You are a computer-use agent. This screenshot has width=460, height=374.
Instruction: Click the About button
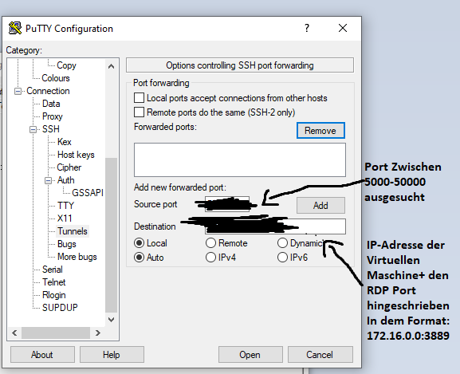tap(42, 355)
